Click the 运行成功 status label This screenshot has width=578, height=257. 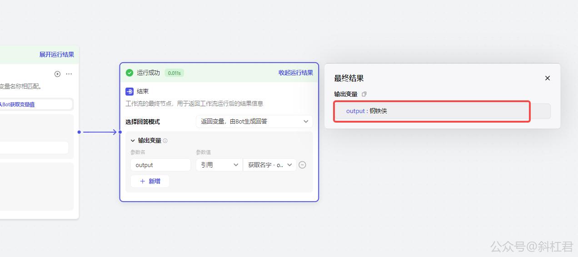click(x=149, y=73)
